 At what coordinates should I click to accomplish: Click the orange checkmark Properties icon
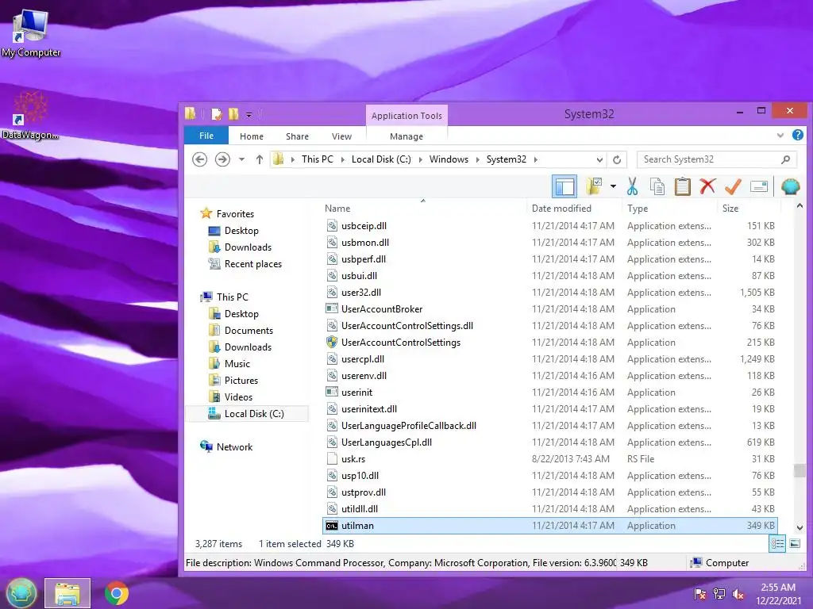[733, 186]
